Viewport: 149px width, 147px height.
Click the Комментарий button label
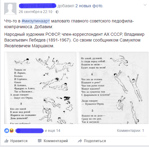[x=56, y=141]
